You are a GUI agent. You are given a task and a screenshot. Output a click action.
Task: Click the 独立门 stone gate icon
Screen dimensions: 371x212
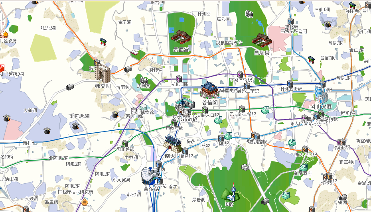(x=102, y=73)
